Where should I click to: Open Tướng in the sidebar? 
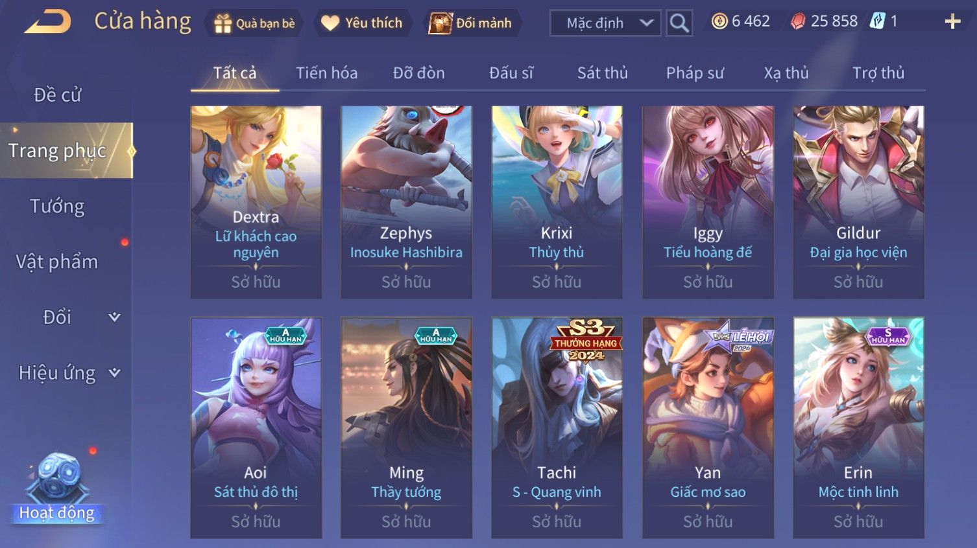(57, 206)
